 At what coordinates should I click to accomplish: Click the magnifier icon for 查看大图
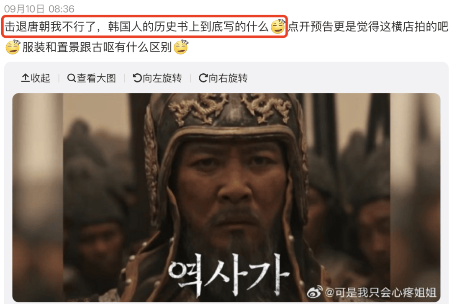[x=71, y=78]
